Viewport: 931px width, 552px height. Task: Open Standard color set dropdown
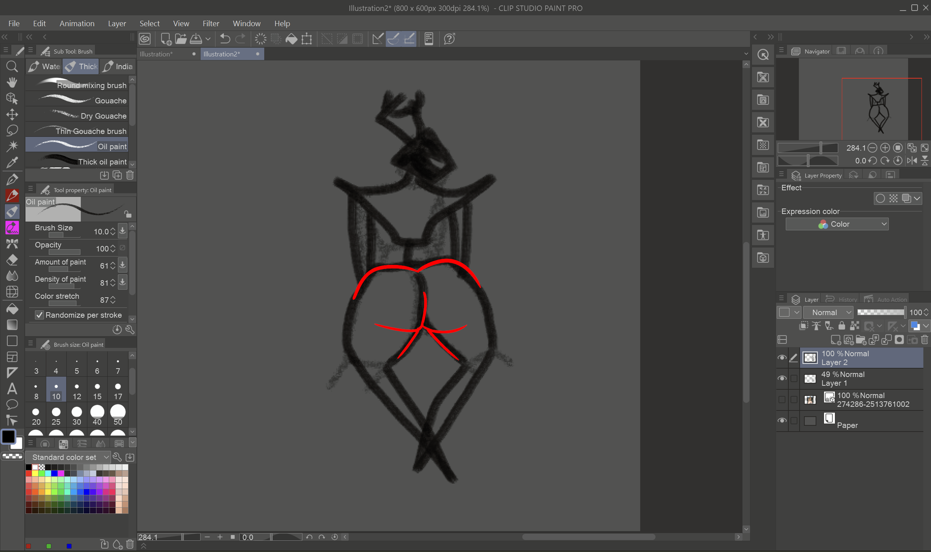pyautogui.click(x=68, y=457)
